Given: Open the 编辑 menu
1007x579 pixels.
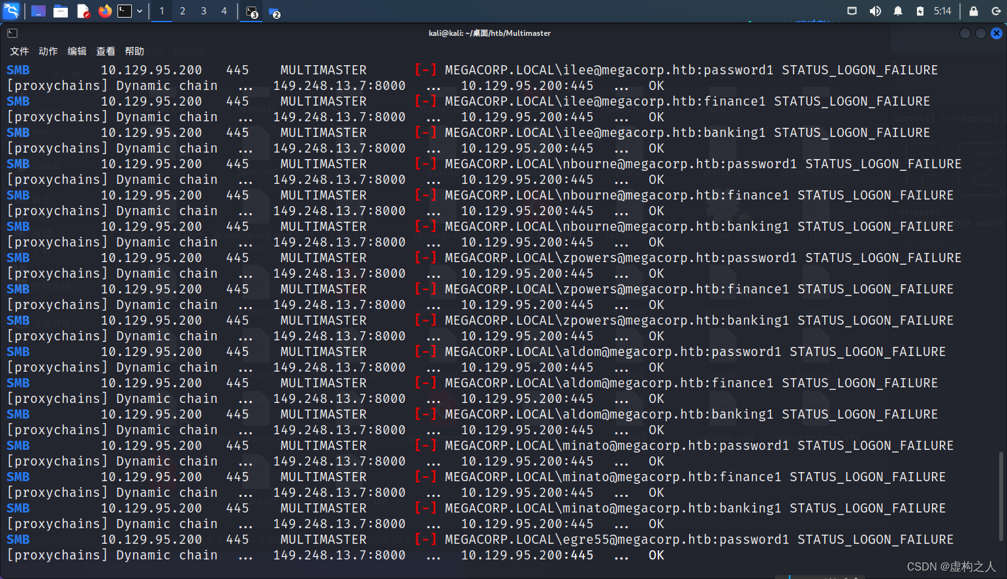Looking at the screenshot, I should click(77, 51).
